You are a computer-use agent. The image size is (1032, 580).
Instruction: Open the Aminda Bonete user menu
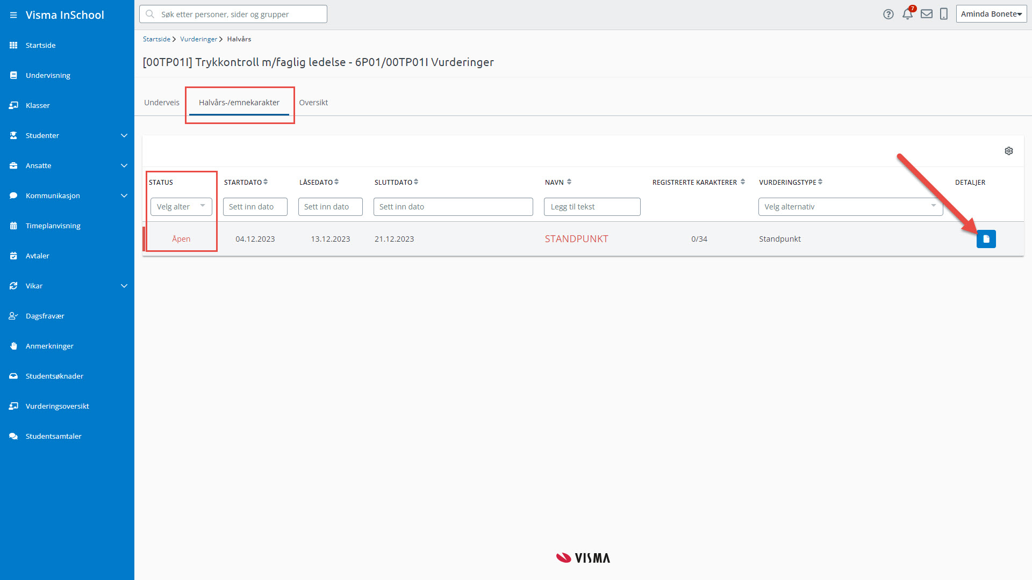[991, 14]
